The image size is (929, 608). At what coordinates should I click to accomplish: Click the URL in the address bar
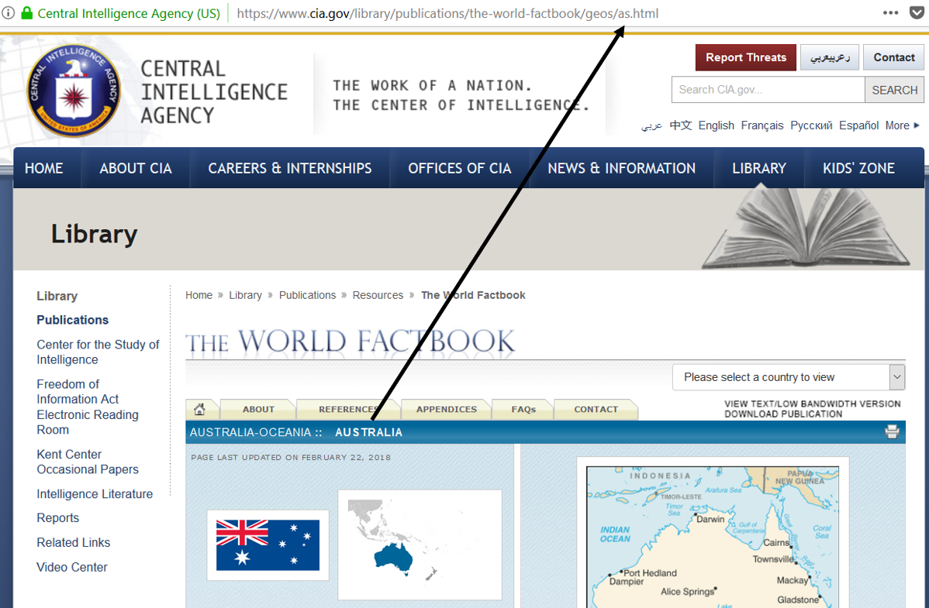click(x=447, y=13)
